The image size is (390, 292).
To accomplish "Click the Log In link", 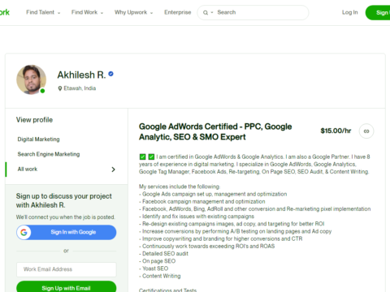I will coord(350,12).
